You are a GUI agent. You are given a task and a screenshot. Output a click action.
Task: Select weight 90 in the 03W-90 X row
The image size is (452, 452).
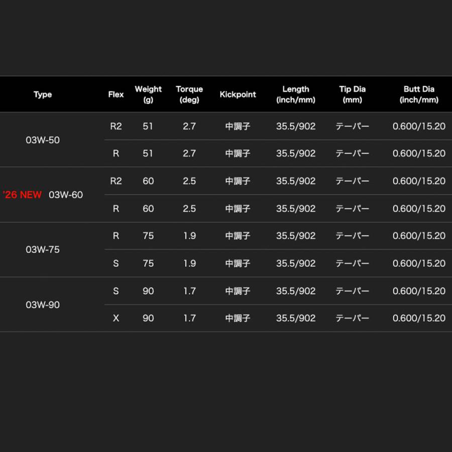[148, 318]
